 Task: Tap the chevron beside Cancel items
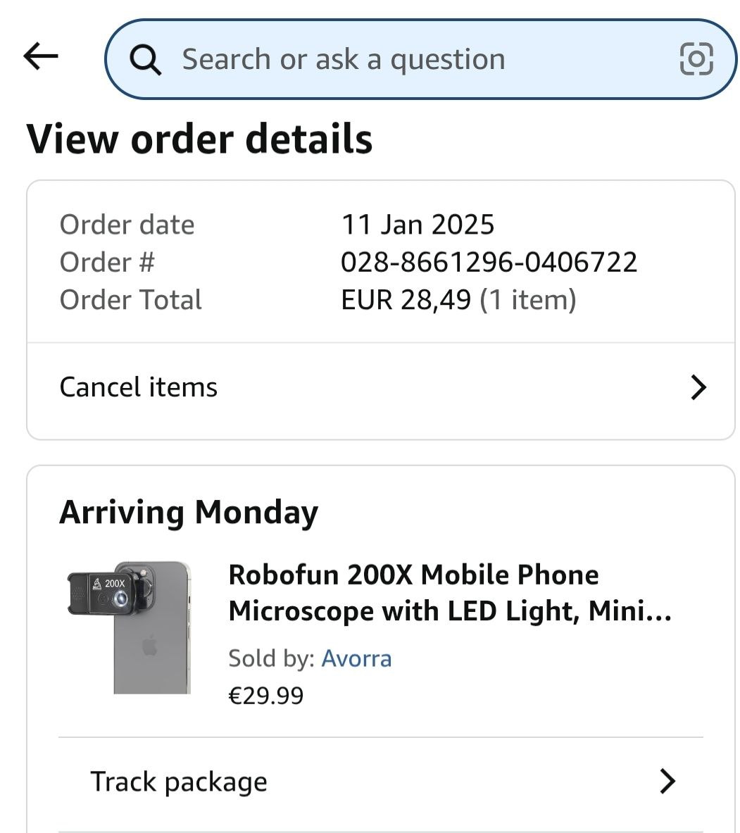coord(698,387)
